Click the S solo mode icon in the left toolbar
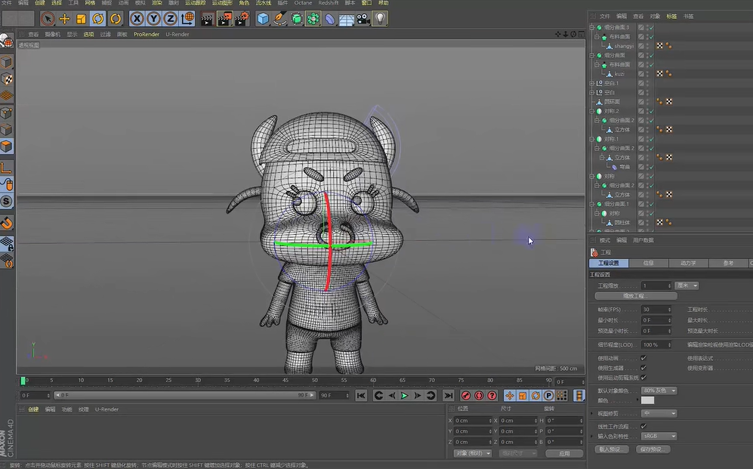The image size is (753, 469). coord(7,201)
